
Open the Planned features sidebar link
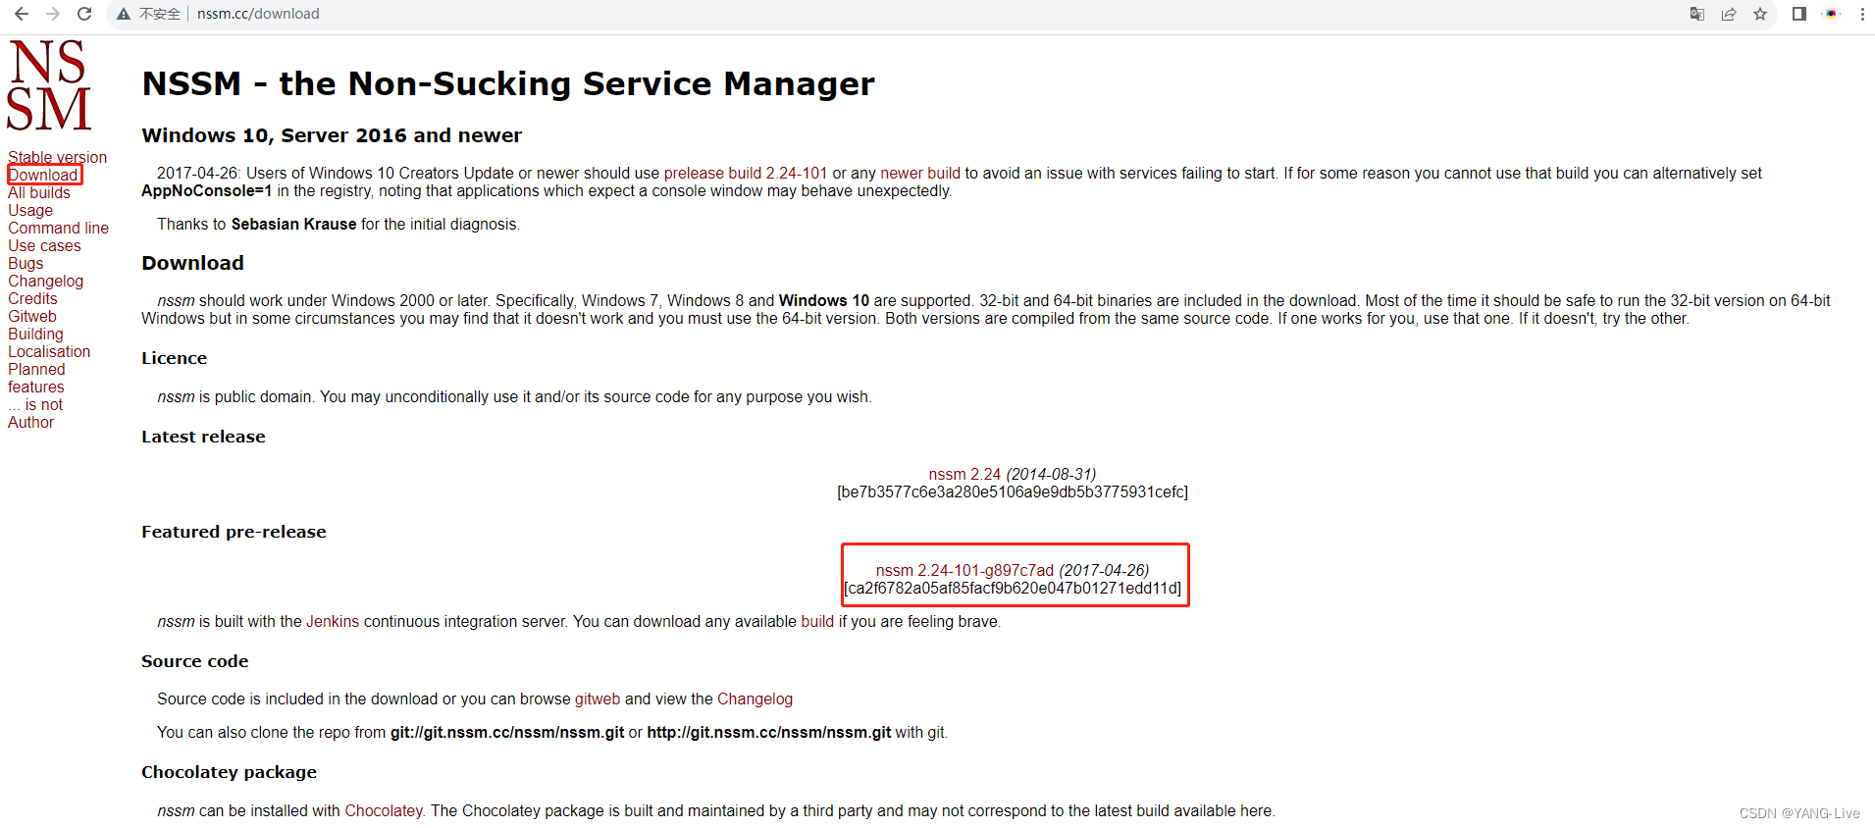point(36,378)
